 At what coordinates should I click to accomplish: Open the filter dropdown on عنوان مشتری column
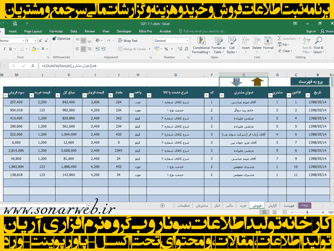click(222, 95)
